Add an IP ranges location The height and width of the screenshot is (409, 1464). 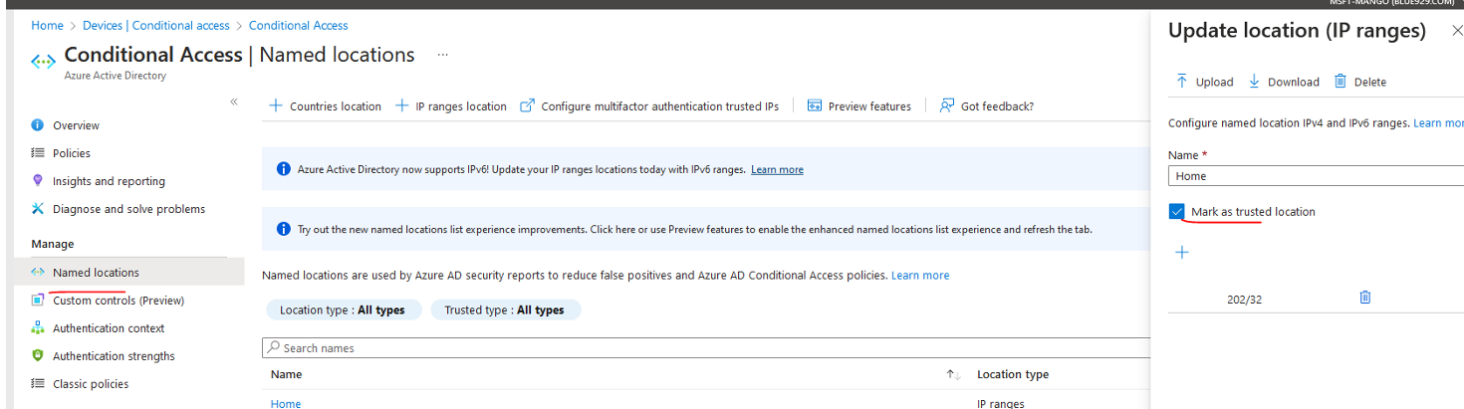451,106
